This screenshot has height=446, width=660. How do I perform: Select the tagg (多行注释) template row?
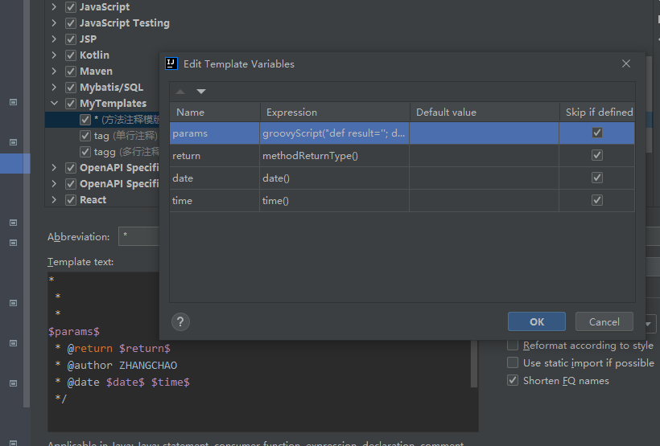coord(102,152)
